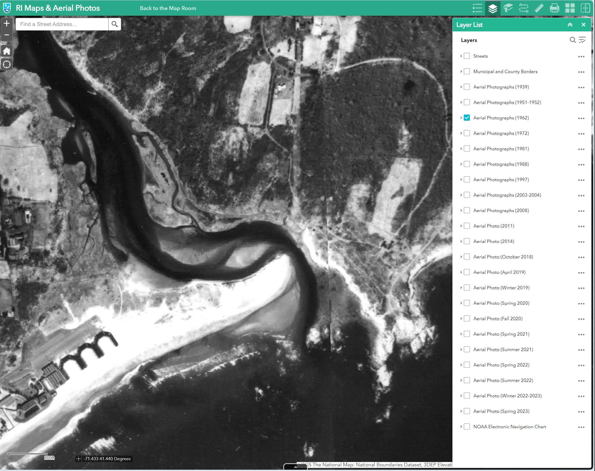
Task: Enable the Aerial Photographs (1939) layer
Action: pyautogui.click(x=467, y=87)
